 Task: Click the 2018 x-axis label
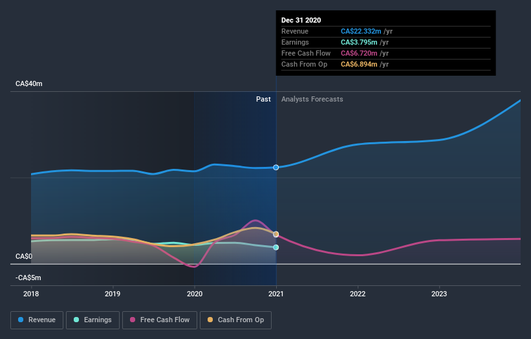(31, 294)
